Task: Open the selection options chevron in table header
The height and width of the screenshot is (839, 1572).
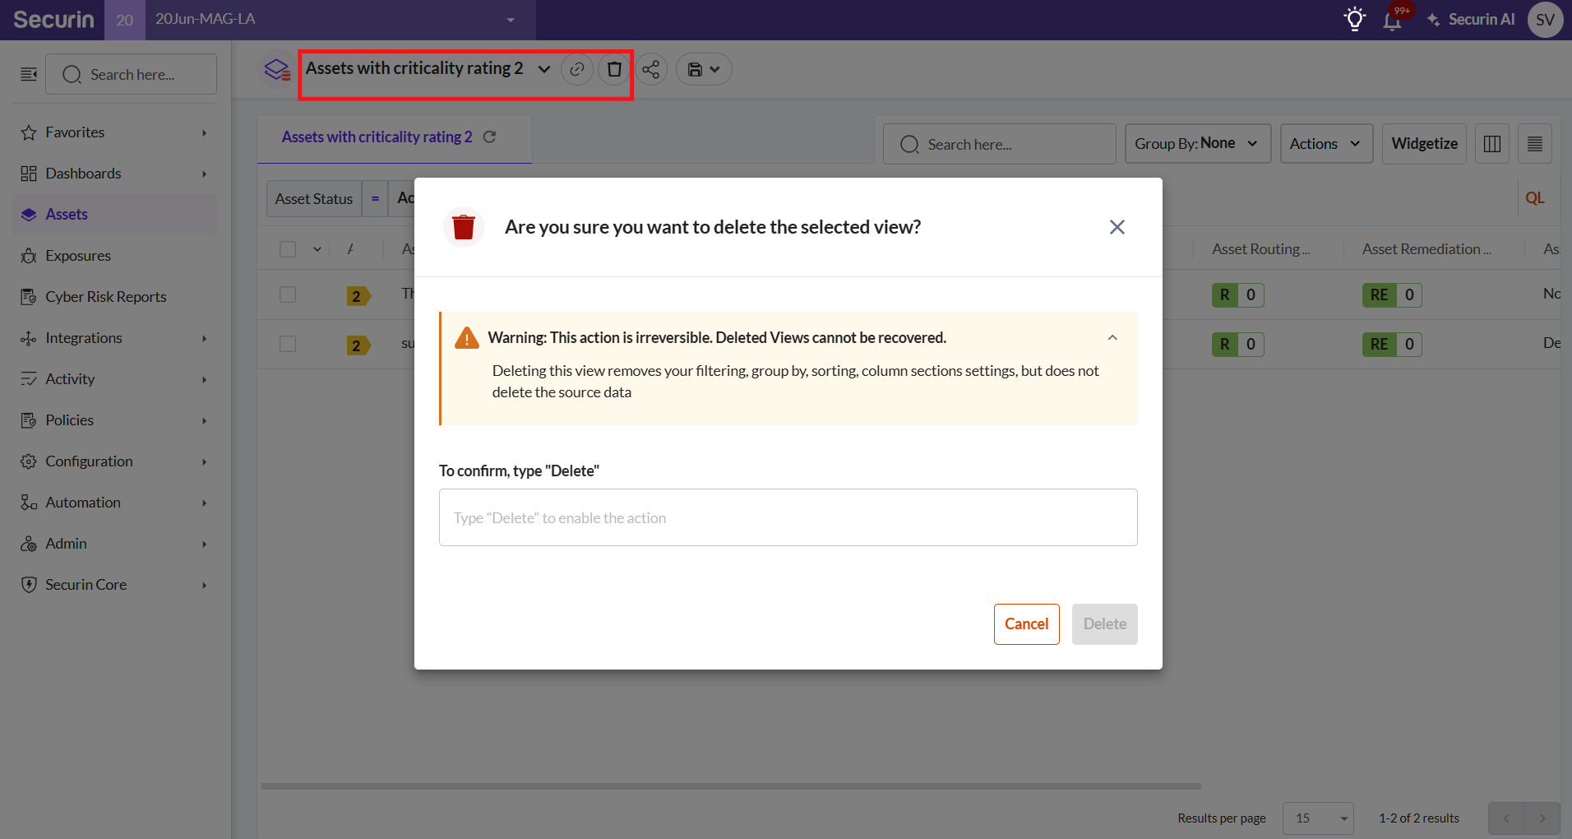Action: tap(317, 249)
